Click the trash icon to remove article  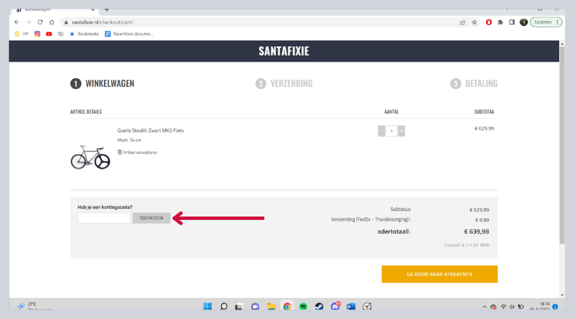(x=120, y=152)
